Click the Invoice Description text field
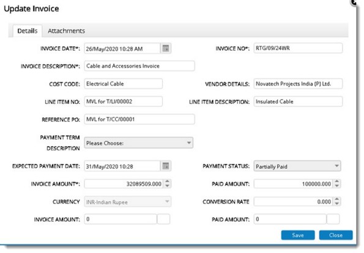 click(139, 66)
